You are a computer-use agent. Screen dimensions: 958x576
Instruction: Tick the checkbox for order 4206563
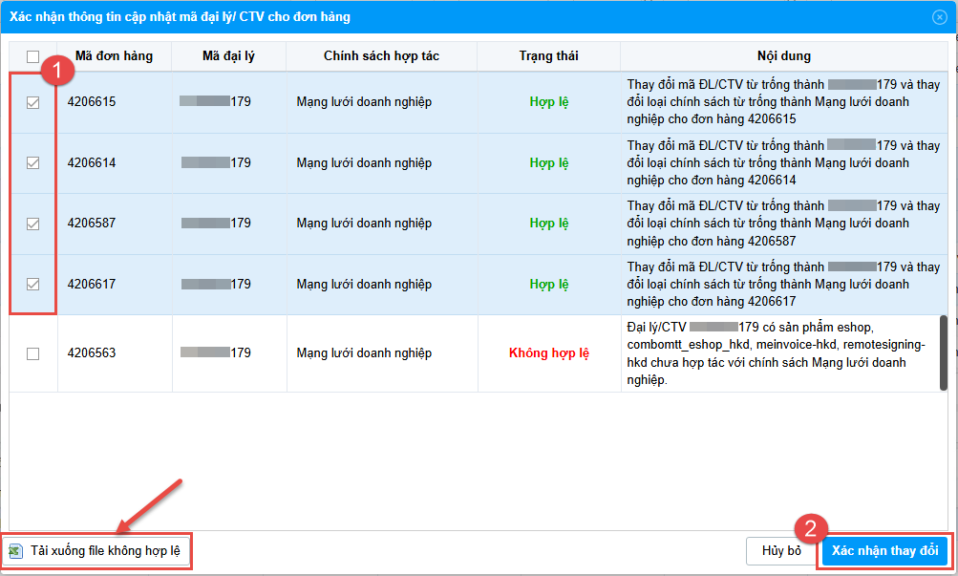click(33, 353)
